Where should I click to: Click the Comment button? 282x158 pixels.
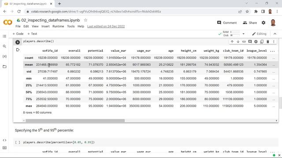pos(227,23)
